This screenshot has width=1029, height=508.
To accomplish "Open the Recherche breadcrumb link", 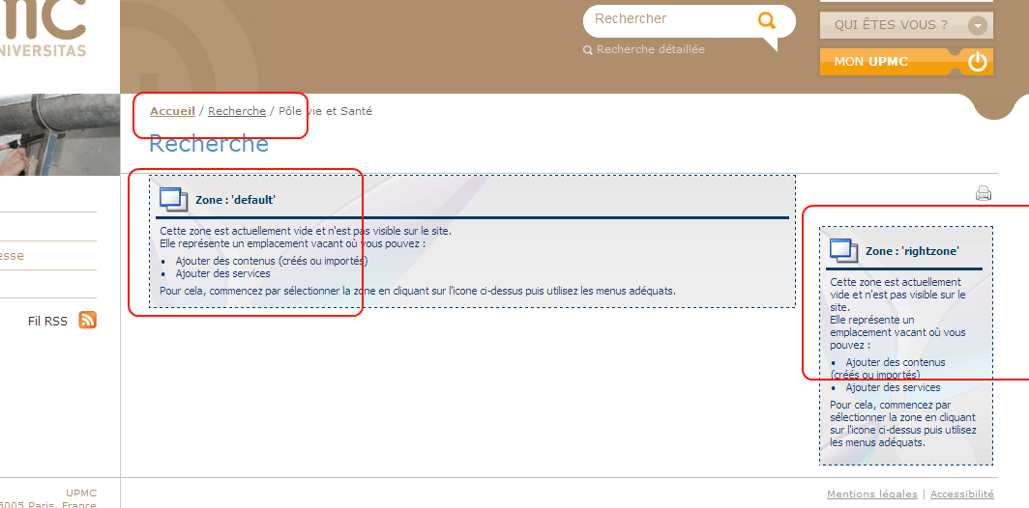I will click(x=237, y=111).
